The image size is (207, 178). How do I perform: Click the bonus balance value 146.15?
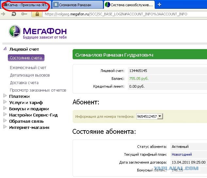pyautogui.click(x=177, y=170)
